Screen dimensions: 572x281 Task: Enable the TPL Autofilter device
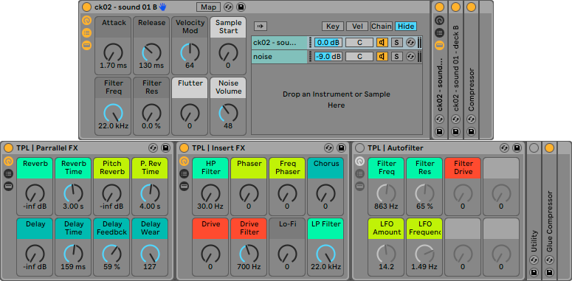click(359, 148)
